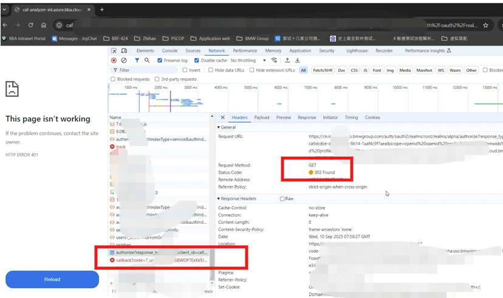Image resolution: width=503 pixels, height=298 pixels.
Task: Enable the Hide data URLs checkbox
Action: tap(211, 71)
